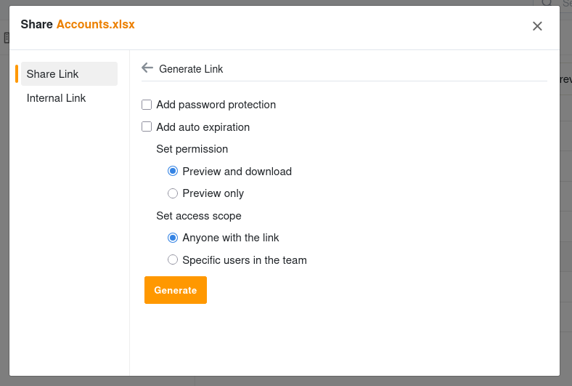Enable the password protection checkbox
Viewport: 572px width, 386px height.
point(147,105)
